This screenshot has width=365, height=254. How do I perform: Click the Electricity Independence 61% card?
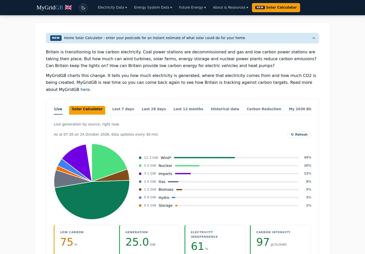215,239
